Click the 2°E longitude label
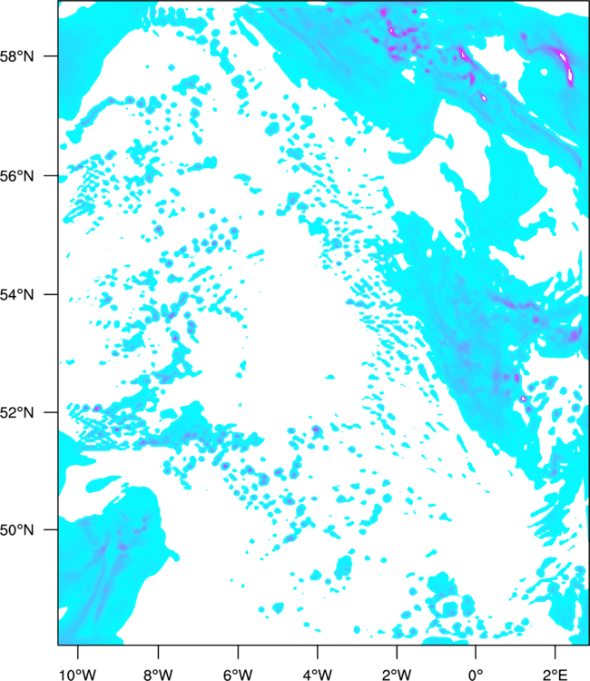 point(556,675)
